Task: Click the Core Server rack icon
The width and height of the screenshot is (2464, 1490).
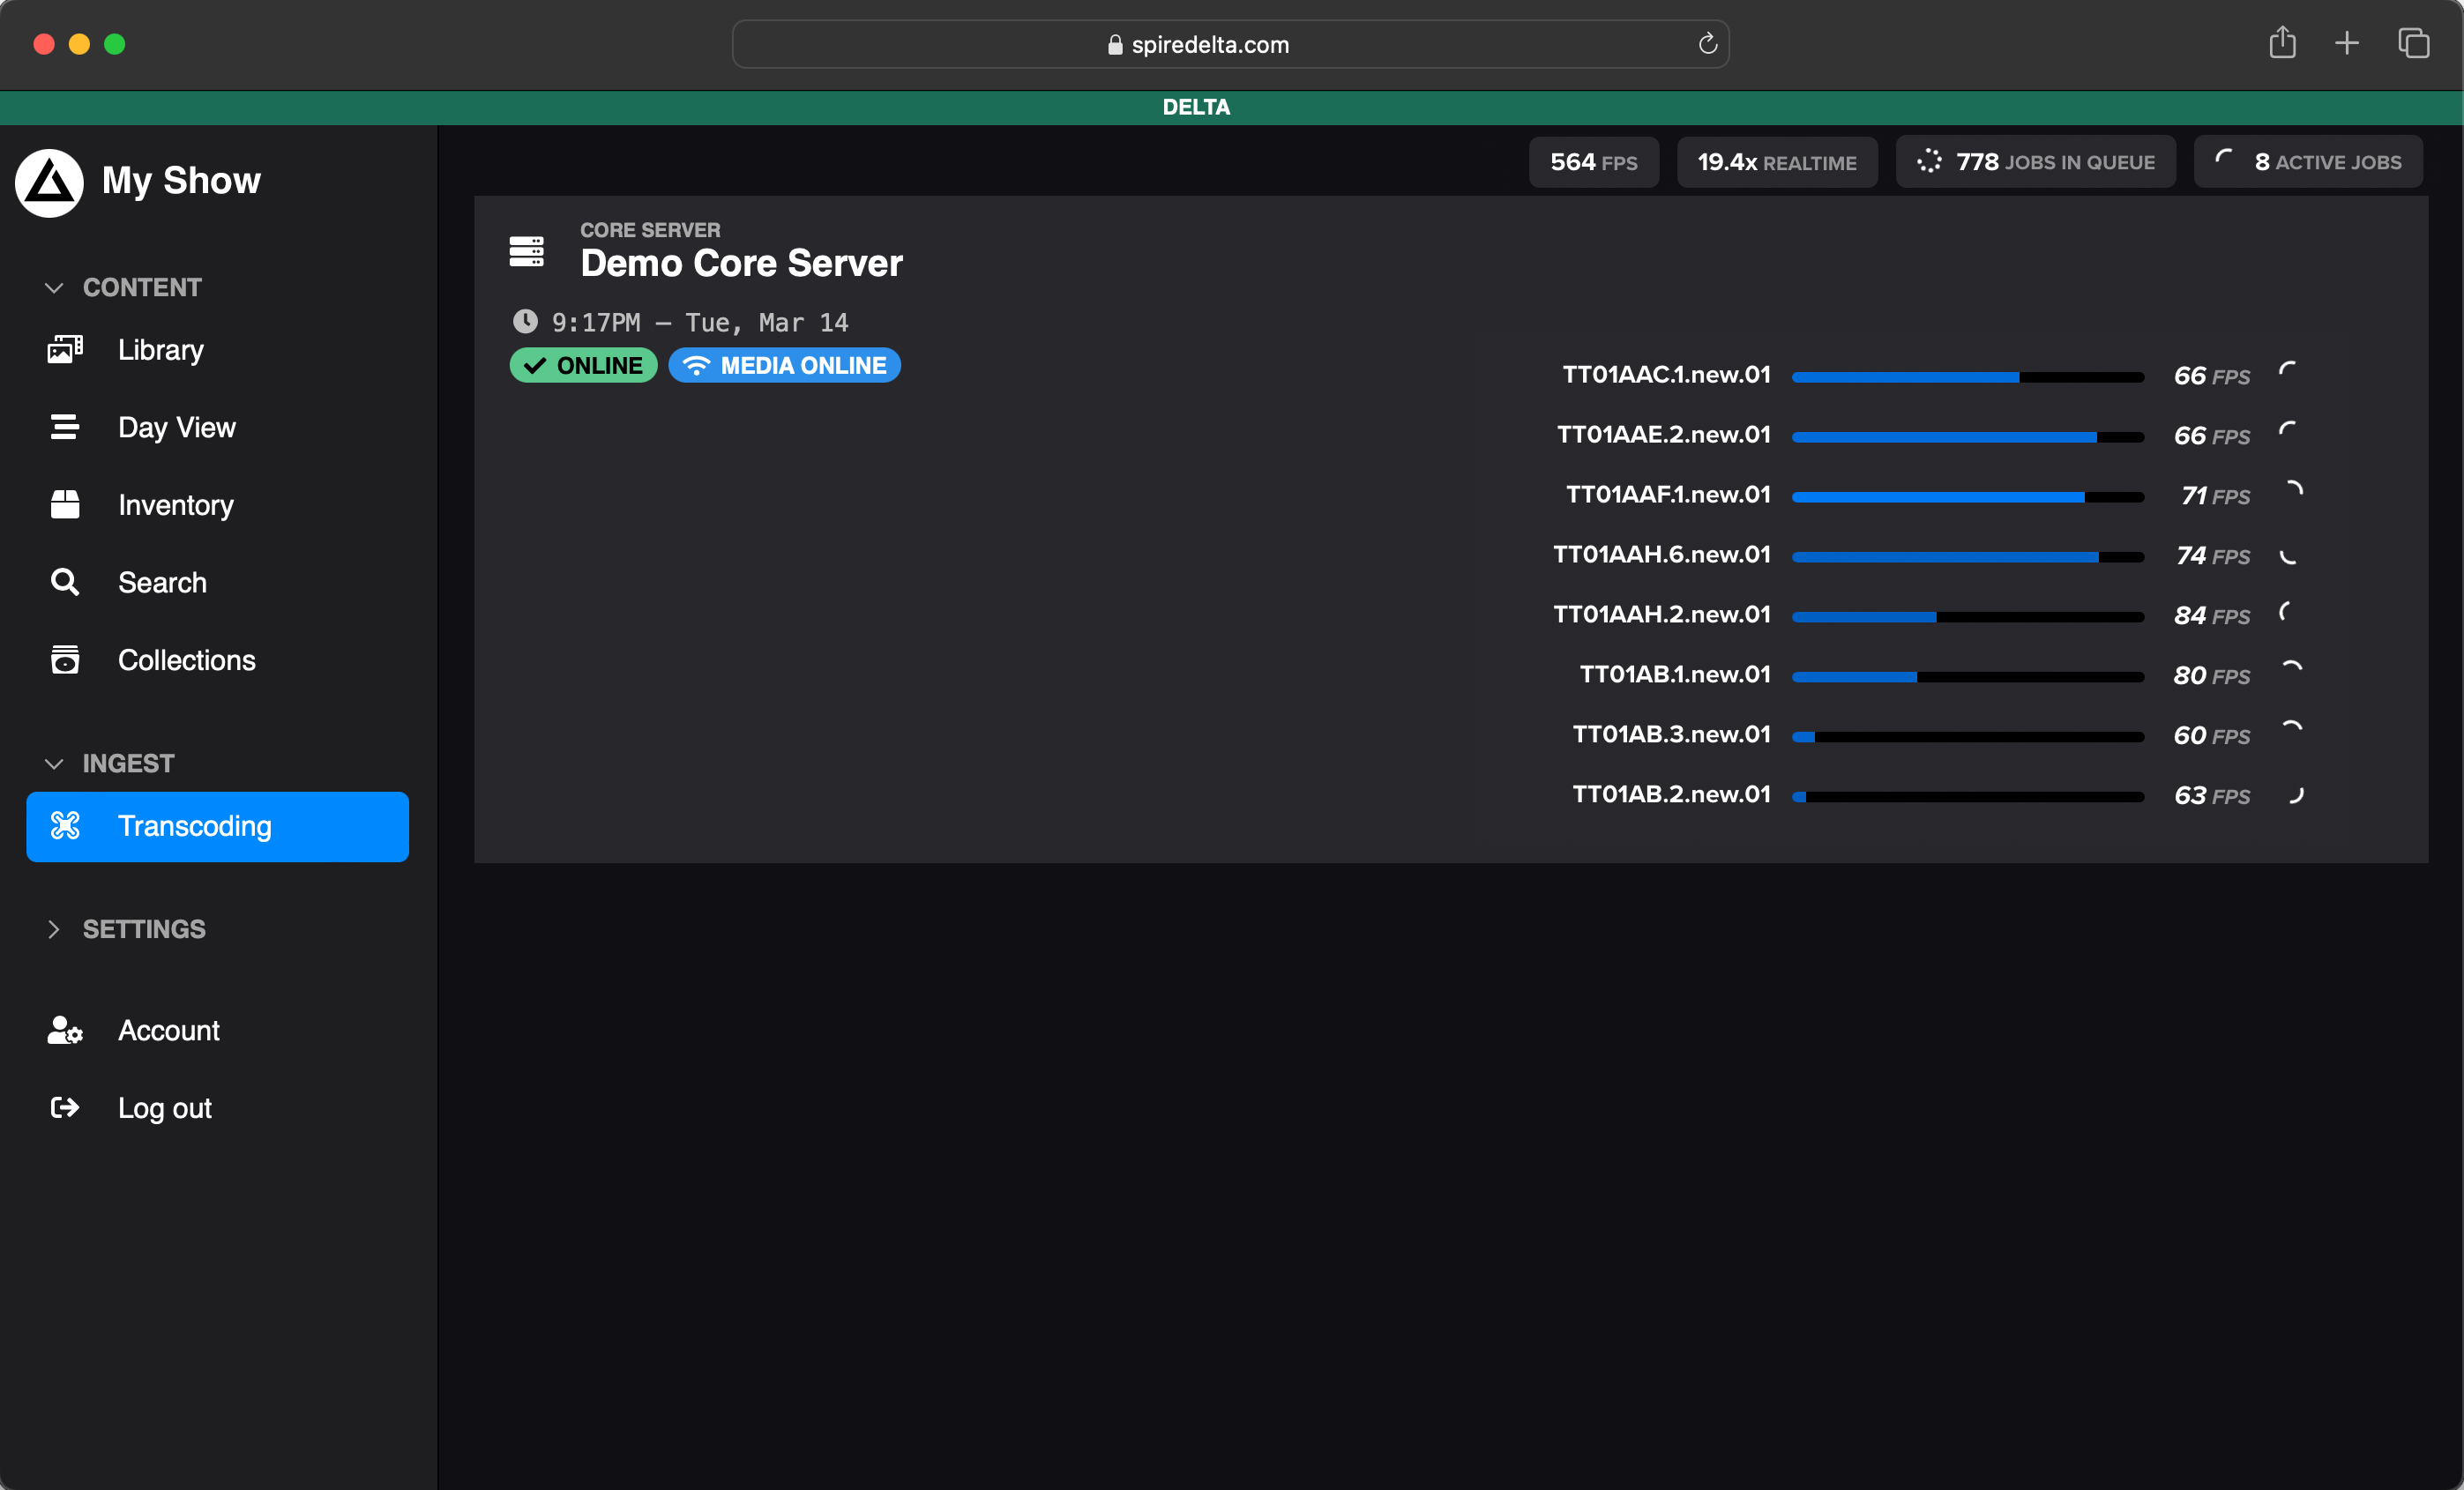Action: tap(526, 251)
